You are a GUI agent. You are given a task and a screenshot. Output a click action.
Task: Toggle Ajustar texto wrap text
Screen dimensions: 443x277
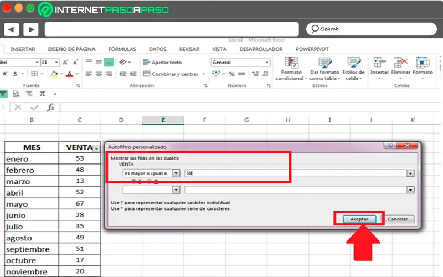(x=162, y=63)
